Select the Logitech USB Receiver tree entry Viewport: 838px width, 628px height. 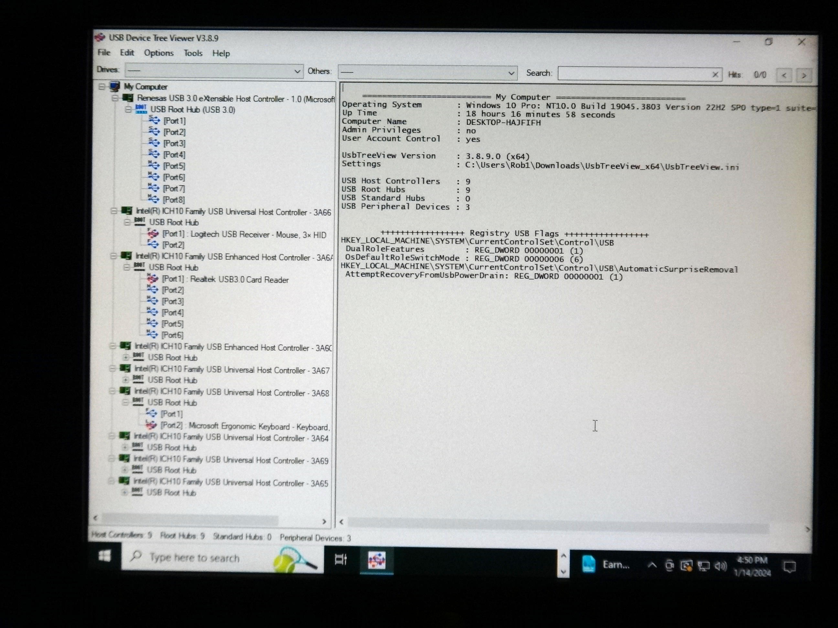point(244,235)
